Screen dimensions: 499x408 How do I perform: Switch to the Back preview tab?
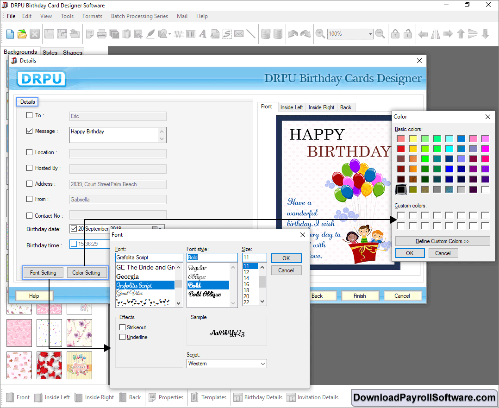click(x=346, y=107)
